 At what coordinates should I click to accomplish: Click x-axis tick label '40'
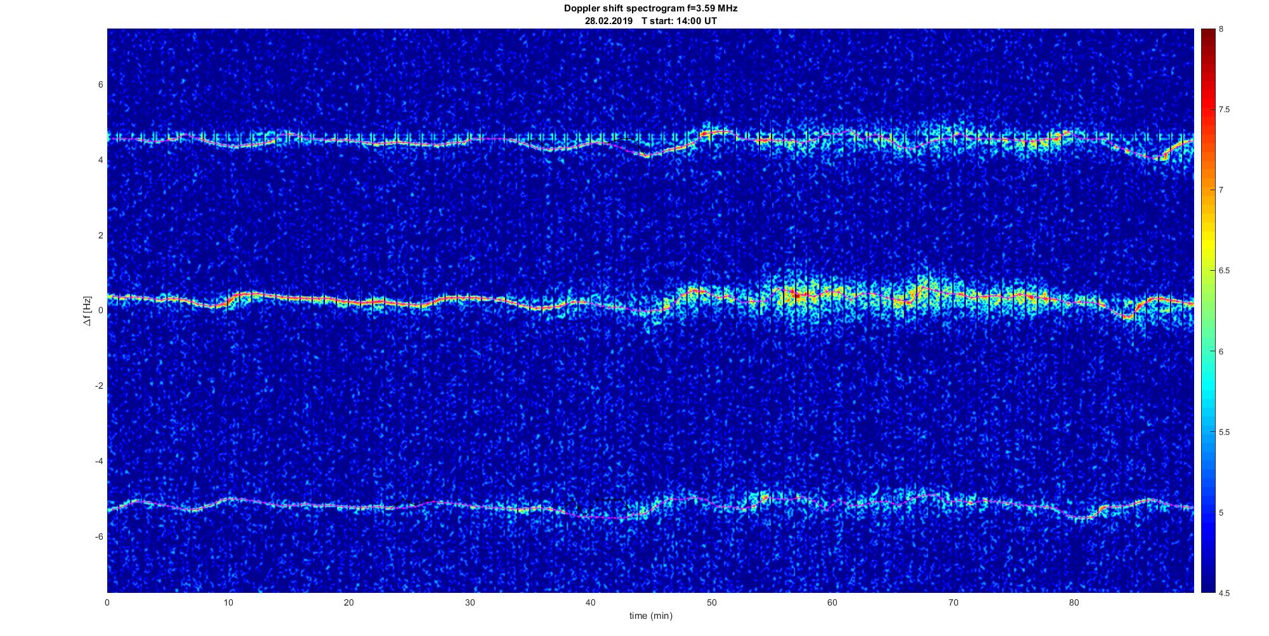point(591,602)
